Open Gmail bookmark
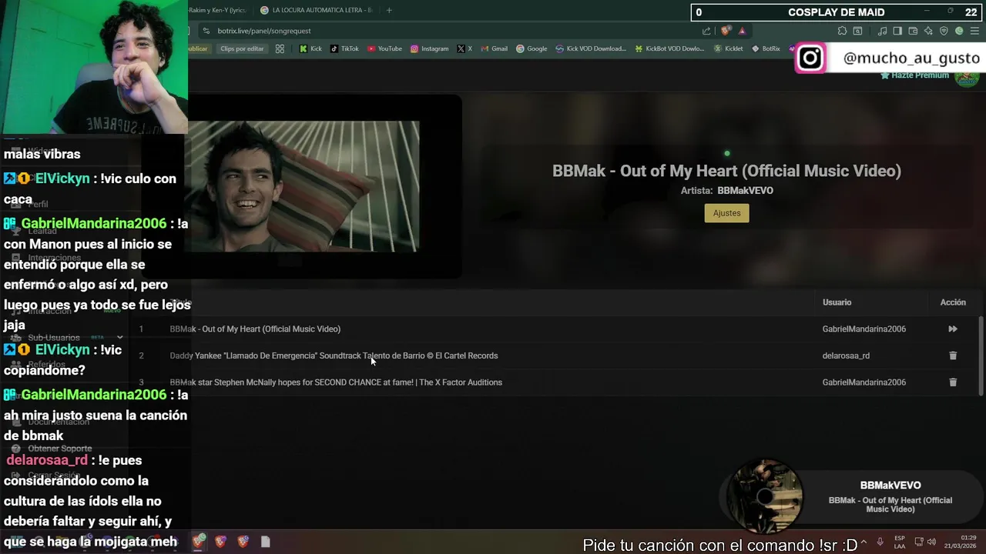 (x=494, y=48)
